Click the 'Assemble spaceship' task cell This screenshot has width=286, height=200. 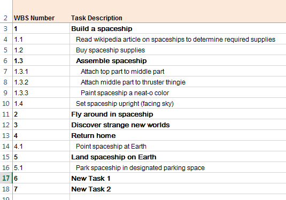tap(178, 60)
